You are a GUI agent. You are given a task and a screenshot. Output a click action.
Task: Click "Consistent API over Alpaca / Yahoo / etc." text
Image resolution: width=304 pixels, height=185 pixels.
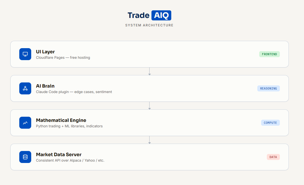click(x=70, y=160)
